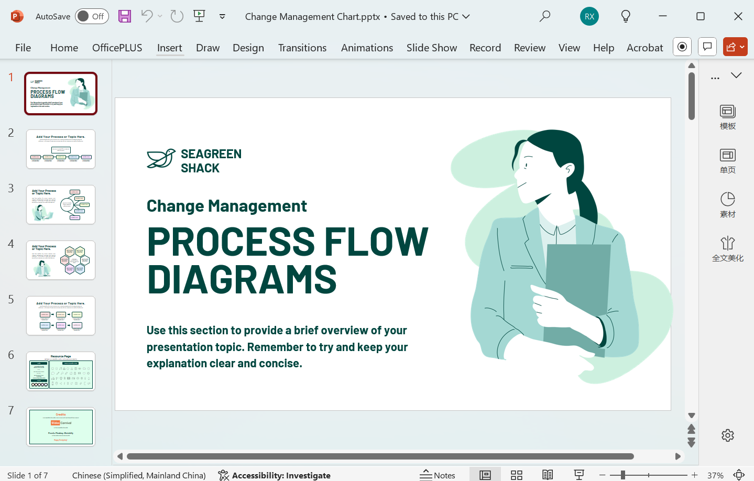Toggle the Record button in ribbon
The image size is (754, 481).
[x=682, y=47]
